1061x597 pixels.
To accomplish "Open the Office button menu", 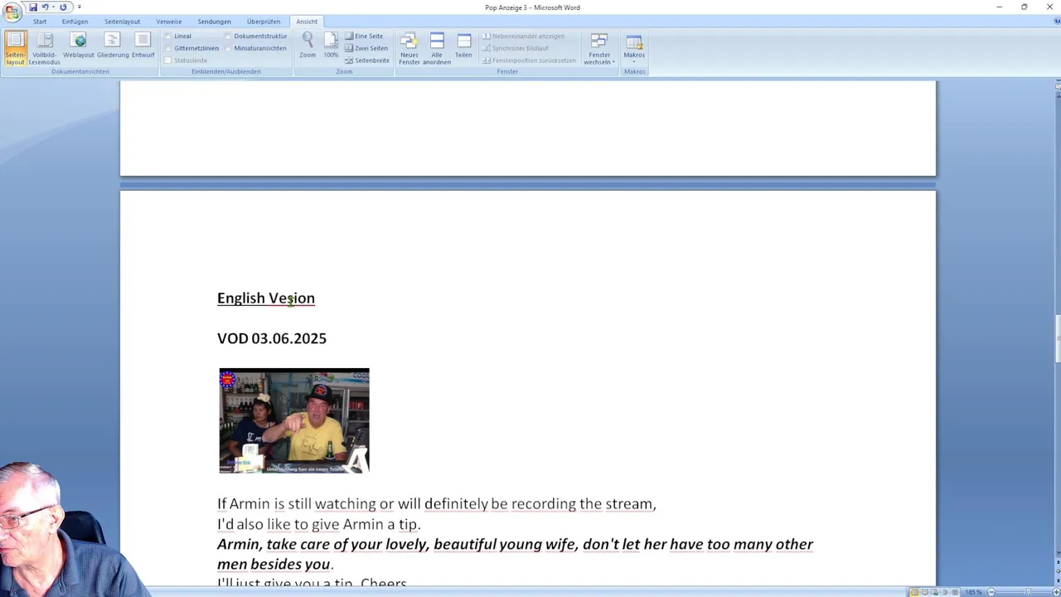I will [x=12, y=12].
